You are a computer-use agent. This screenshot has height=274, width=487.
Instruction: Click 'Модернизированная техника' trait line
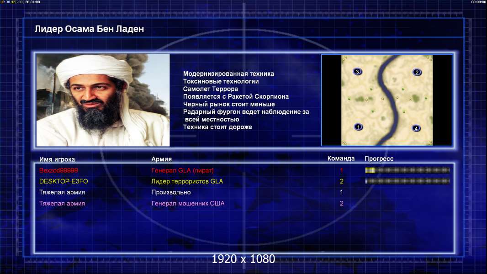click(x=228, y=74)
